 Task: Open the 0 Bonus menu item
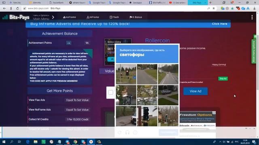click(136, 17)
